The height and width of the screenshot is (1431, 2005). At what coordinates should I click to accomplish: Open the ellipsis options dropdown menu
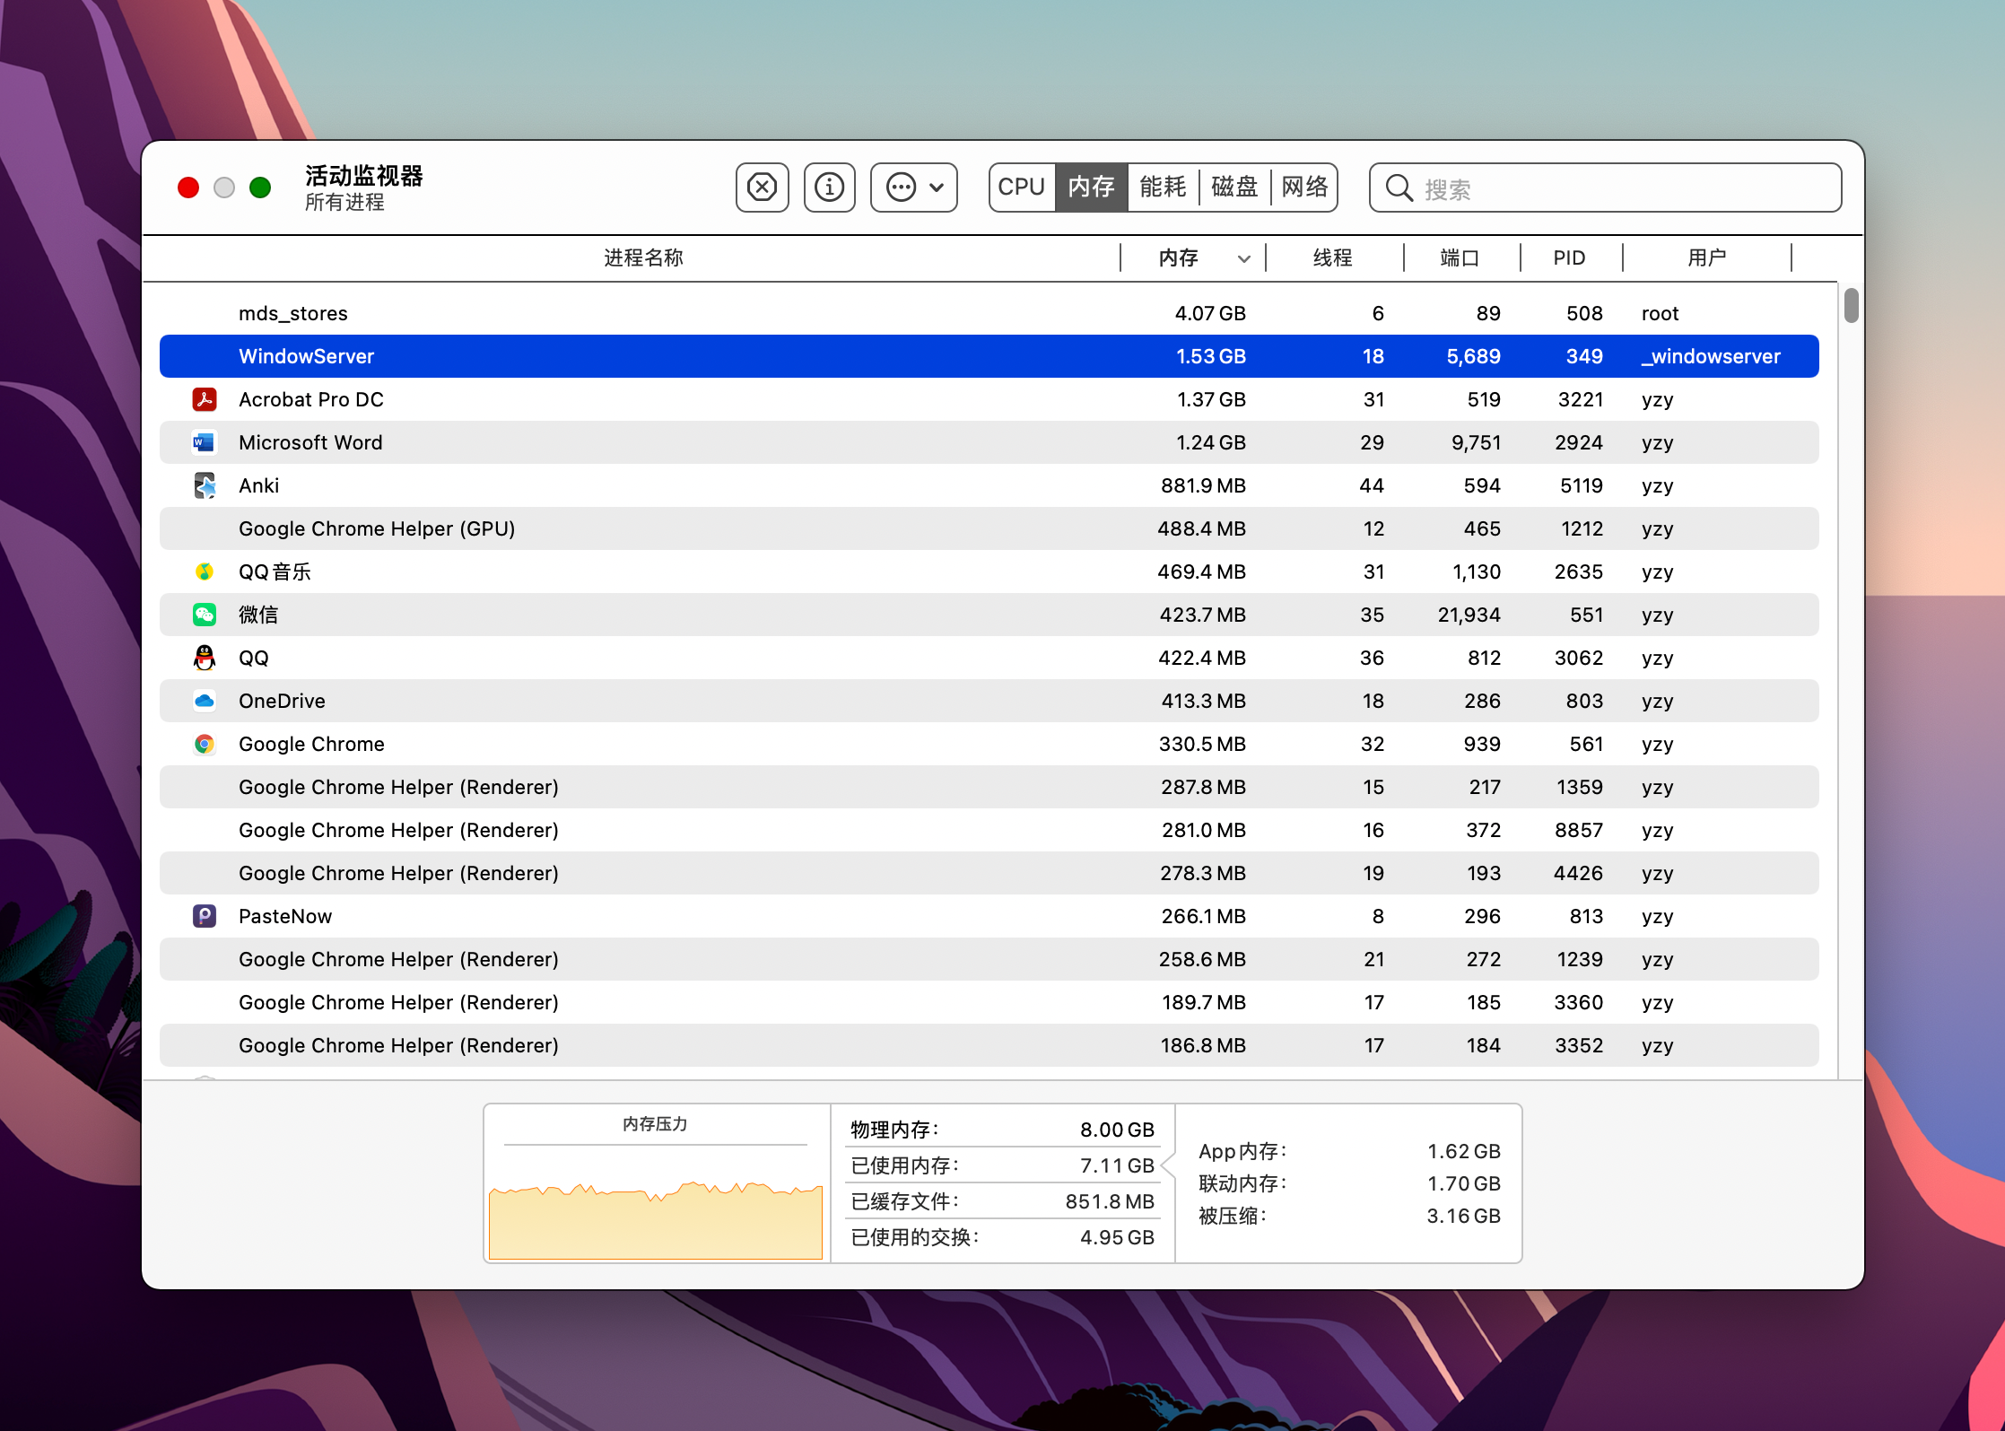coord(913,188)
